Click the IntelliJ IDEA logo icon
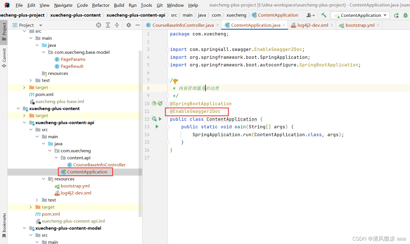The height and width of the screenshot is (244, 410). coord(7,5)
